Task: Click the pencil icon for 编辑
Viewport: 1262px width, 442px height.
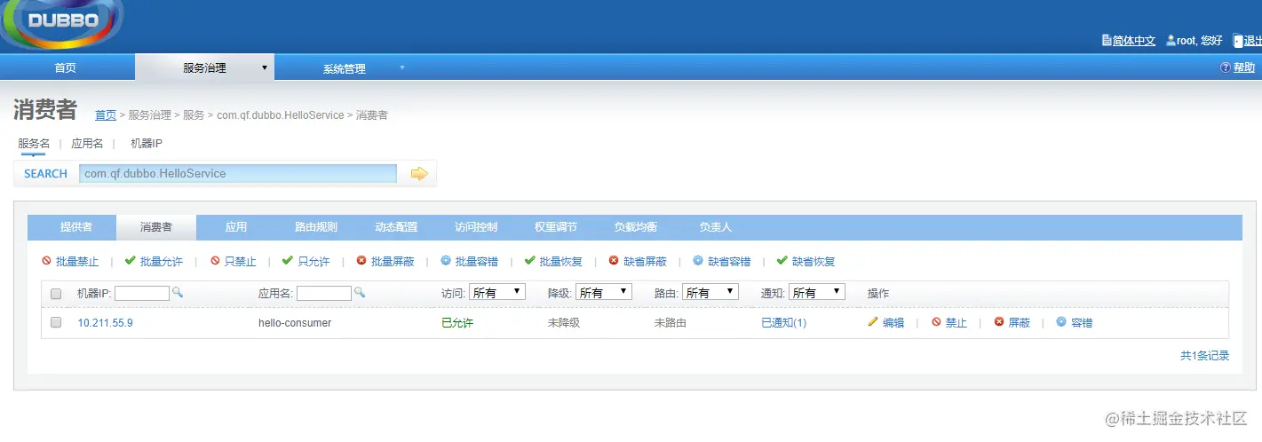Action: pos(873,322)
